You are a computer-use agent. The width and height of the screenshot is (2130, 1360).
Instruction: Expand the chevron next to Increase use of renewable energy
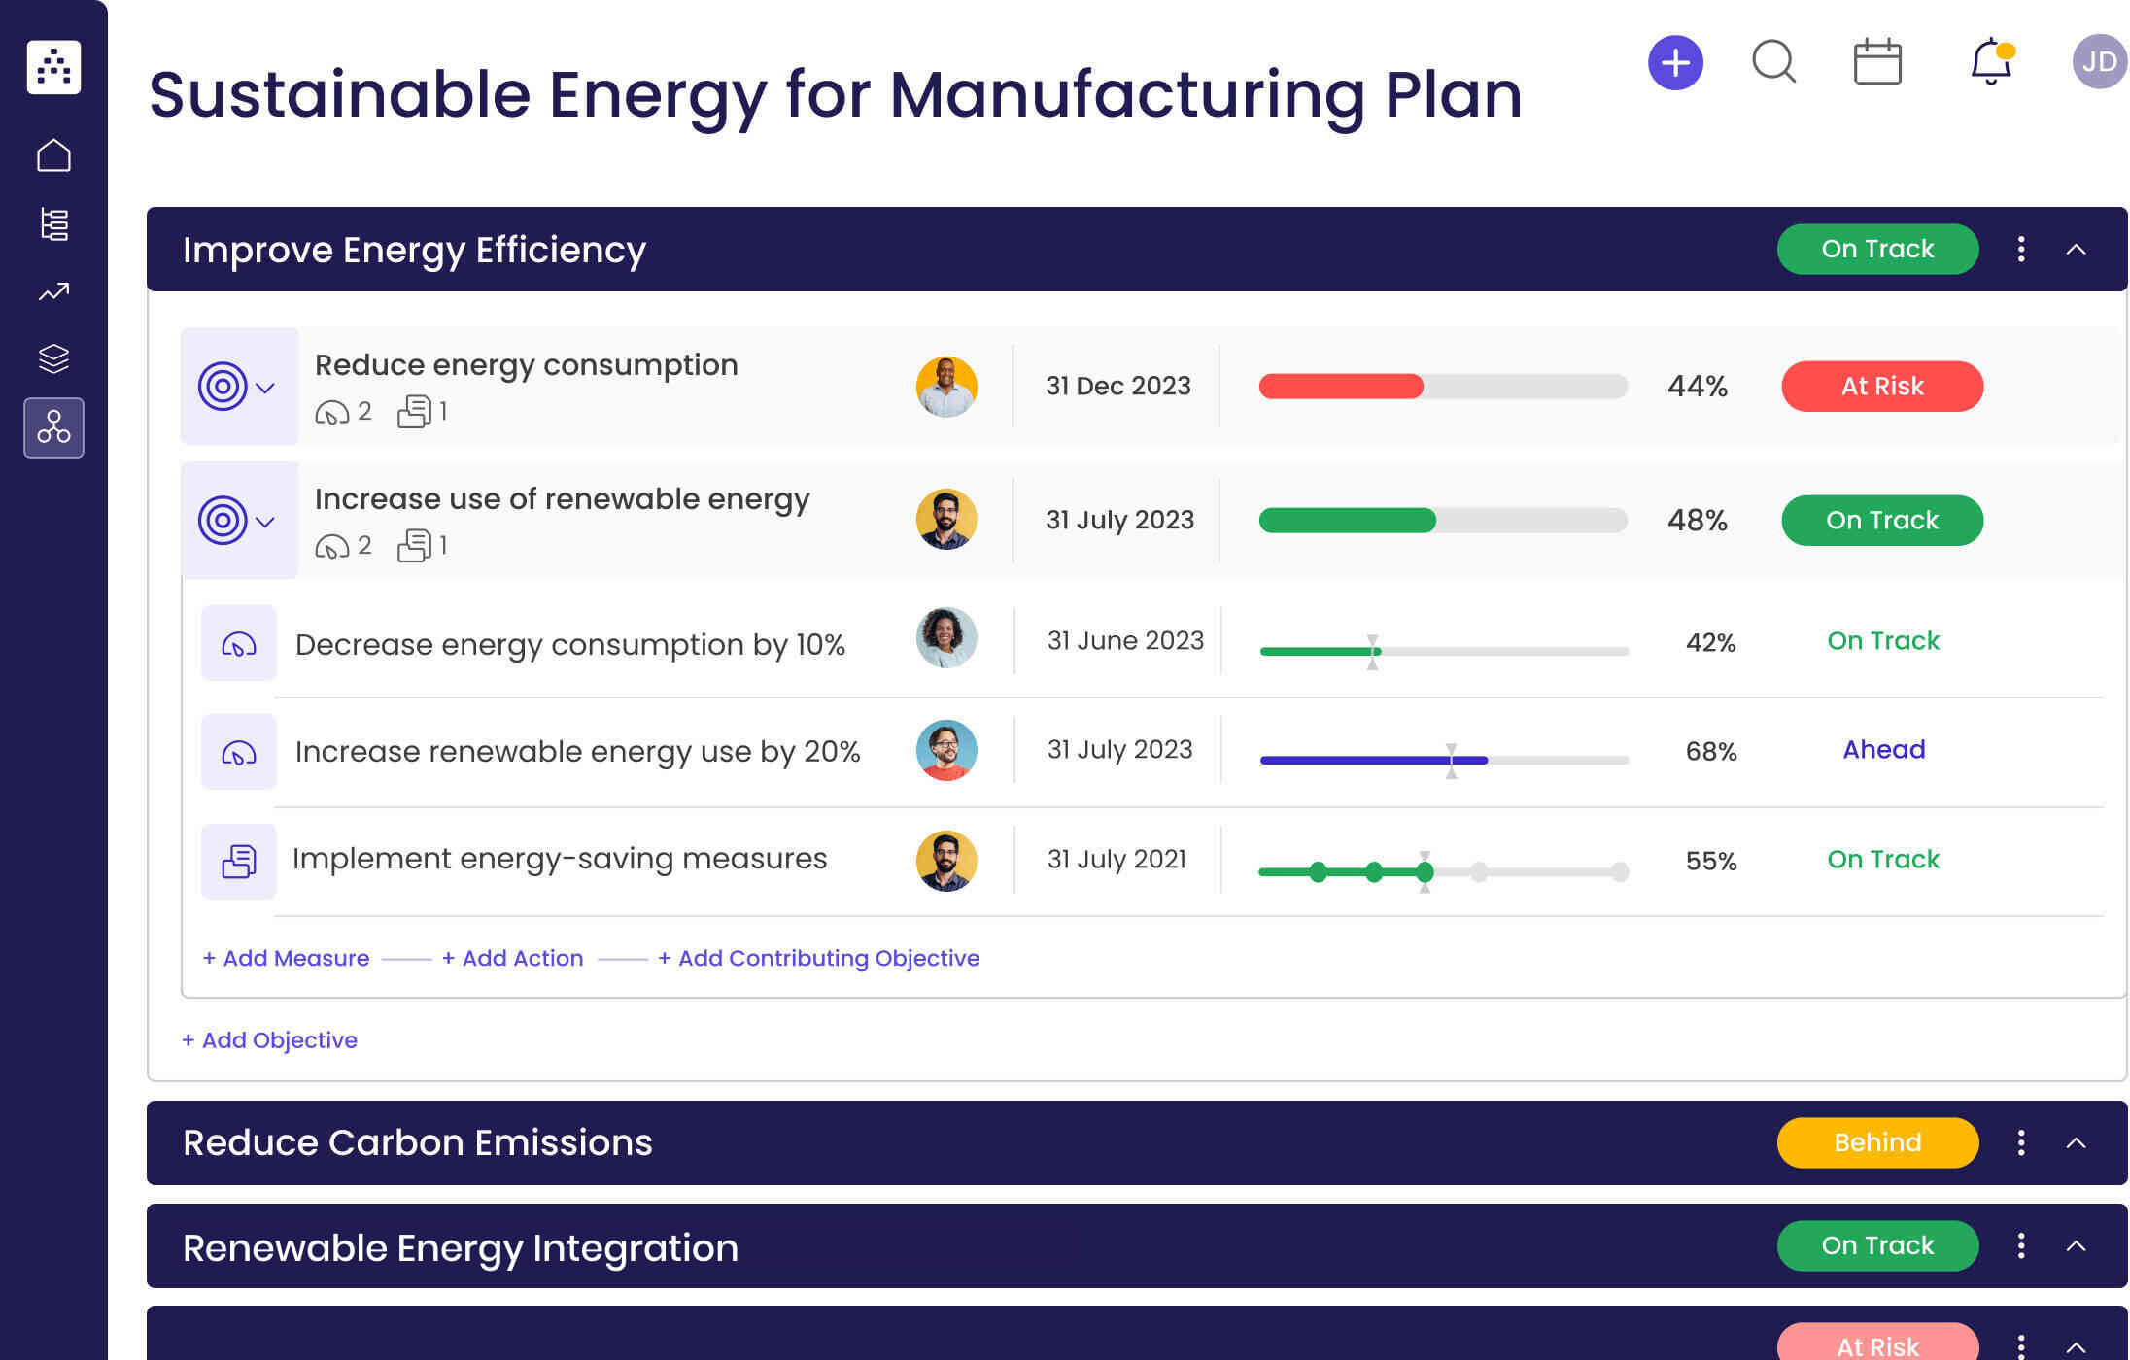click(x=264, y=522)
